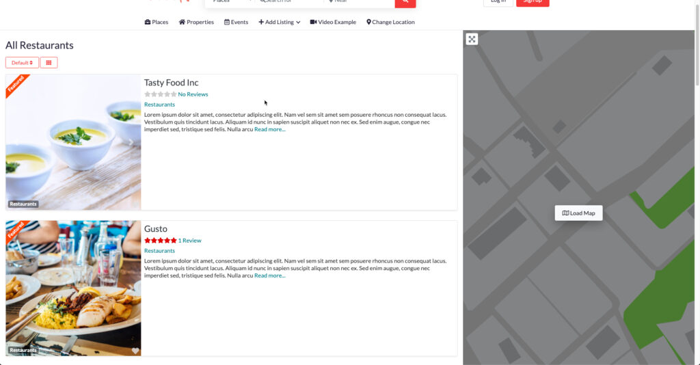
Task: Open the Default sort dropdown
Action: [22, 62]
